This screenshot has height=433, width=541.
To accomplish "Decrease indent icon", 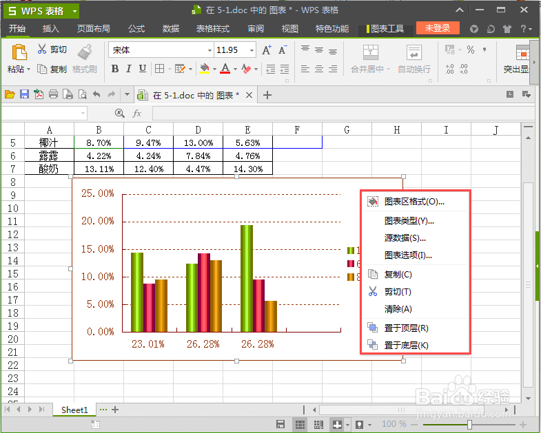I will tap(270, 70).
